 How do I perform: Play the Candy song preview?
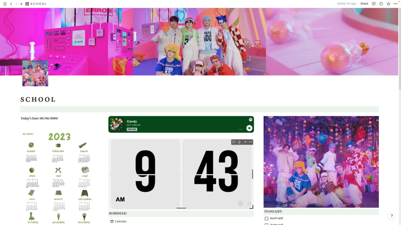tap(249, 128)
